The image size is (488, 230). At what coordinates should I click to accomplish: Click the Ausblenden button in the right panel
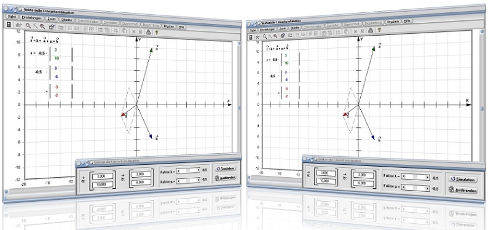pyautogui.click(x=463, y=190)
